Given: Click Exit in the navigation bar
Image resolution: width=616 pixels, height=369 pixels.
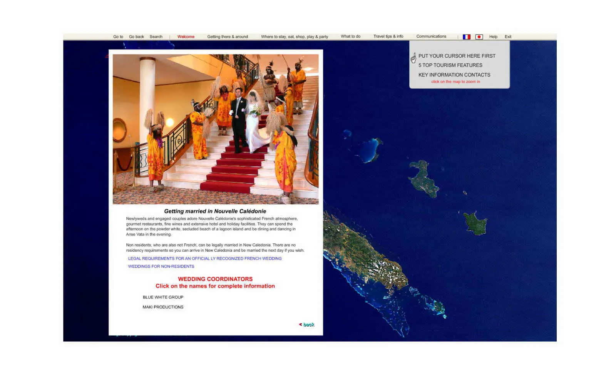Looking at the screenshot, I should (x=508, y=37).
